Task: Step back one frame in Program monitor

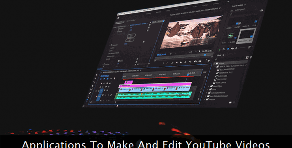Action: click(x=177, y=63)
